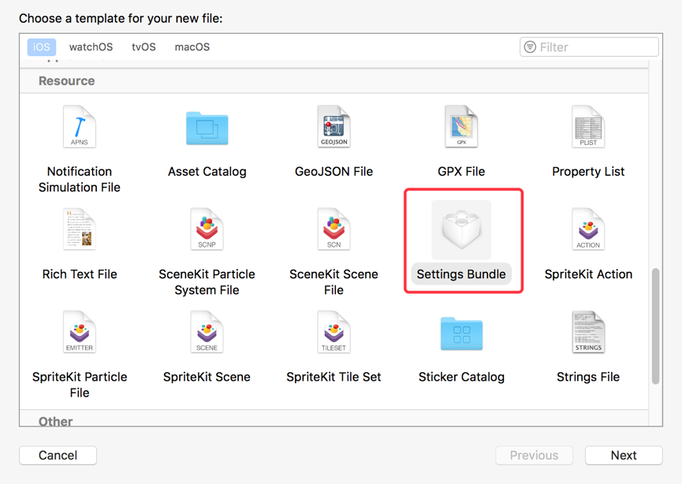The width and height of the screenshot is (682, 484).
Task: Switch to the watchOS platform tab
Action: click(91, 47)
